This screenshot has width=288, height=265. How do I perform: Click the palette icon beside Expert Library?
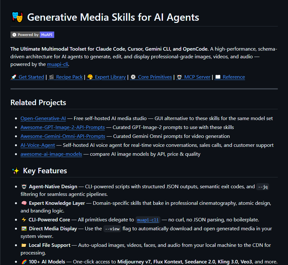coord(90,77)
